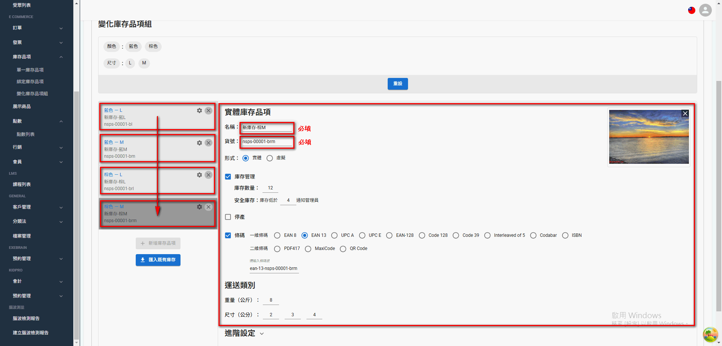
Task: Choose EAN 8 barcode format
Action: coord(277,235)
